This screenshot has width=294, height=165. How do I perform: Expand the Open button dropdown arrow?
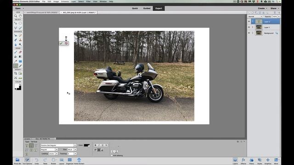point(23,8)
